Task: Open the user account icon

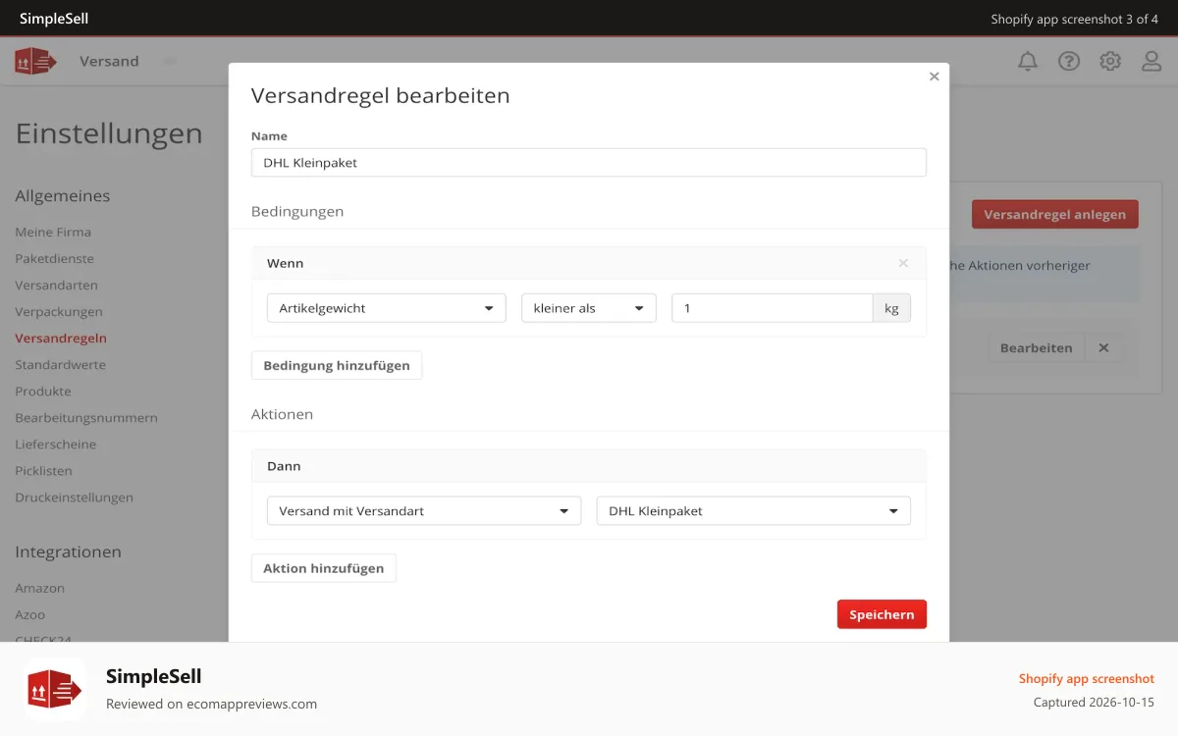Action: coord(1151,61)
